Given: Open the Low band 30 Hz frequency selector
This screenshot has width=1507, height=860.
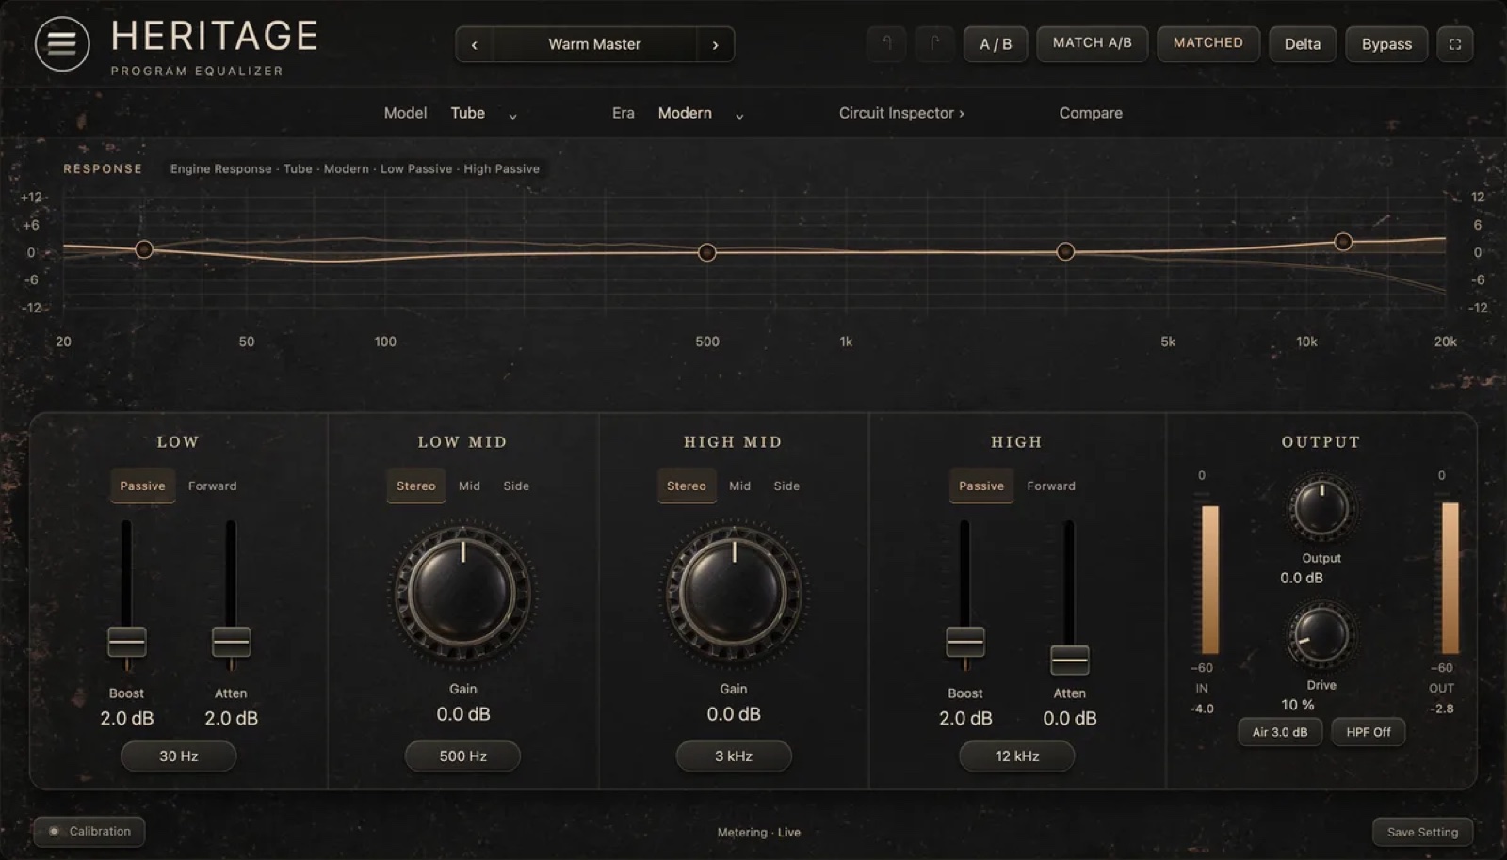Looking at the screenshot, I should (x=179, y=756).
